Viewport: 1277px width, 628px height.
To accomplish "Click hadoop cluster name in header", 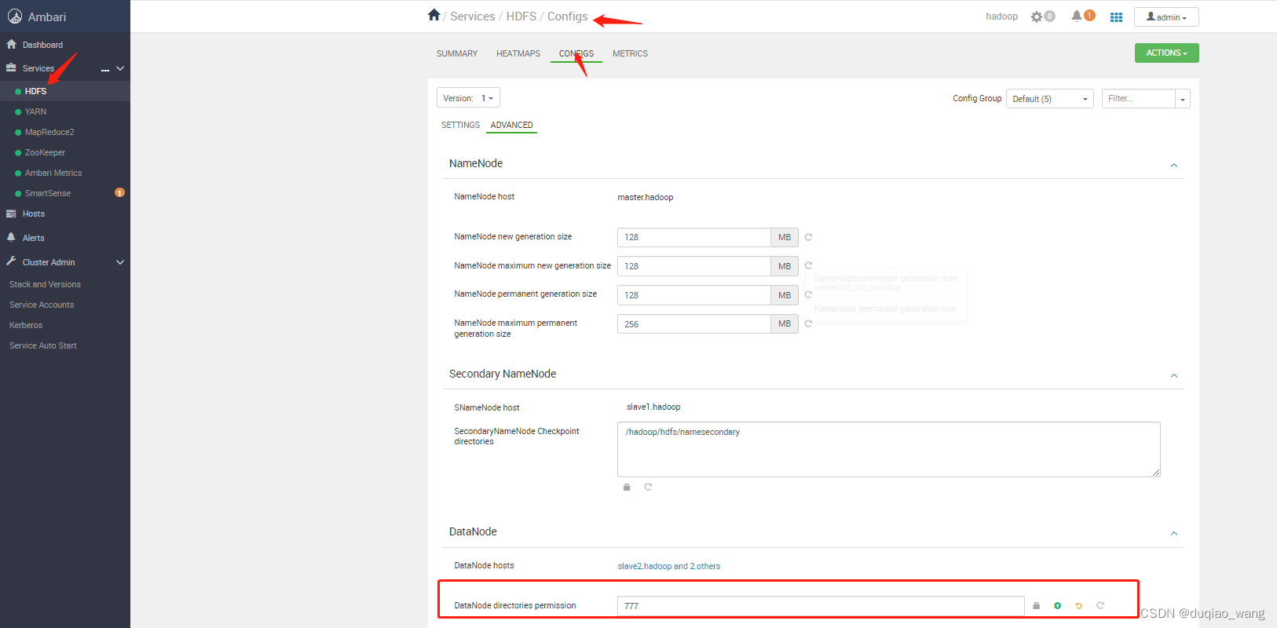I will point(1001,16).
